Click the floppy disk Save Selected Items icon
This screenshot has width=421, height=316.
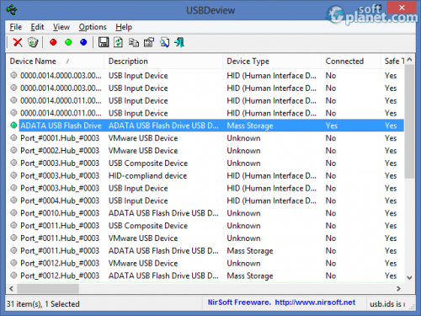point(104,42)
